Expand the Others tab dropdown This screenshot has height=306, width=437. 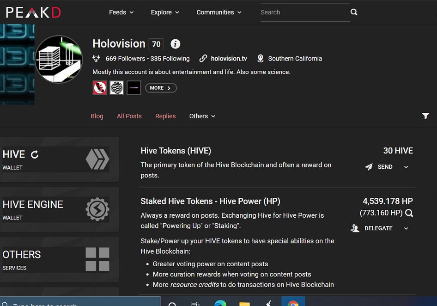tap(202, 116)
